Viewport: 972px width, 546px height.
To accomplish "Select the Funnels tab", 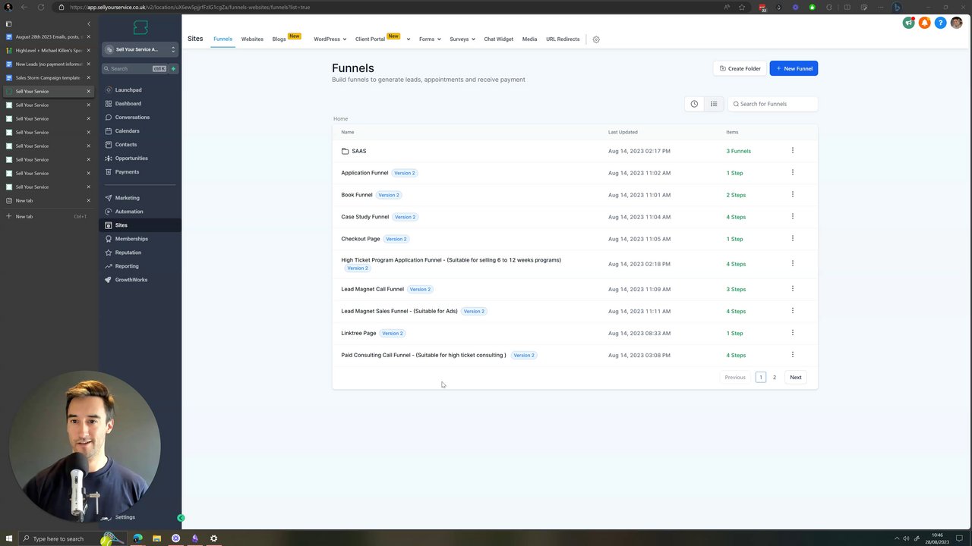I will 222,39.
